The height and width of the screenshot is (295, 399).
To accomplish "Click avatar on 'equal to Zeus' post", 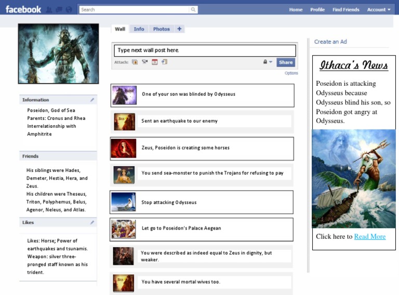I will (123, 256).
